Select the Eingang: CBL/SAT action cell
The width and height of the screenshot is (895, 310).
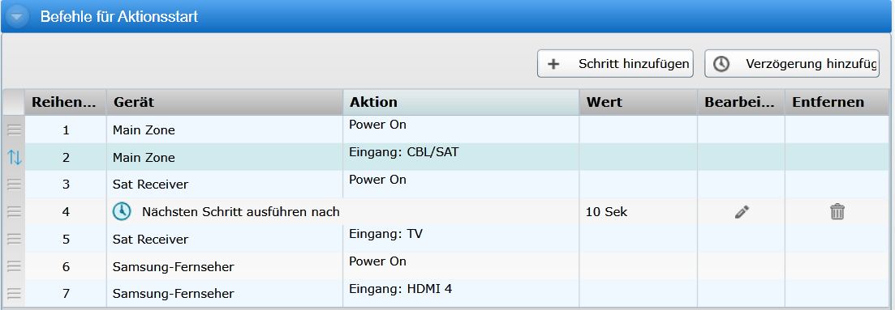pos(461,157)
